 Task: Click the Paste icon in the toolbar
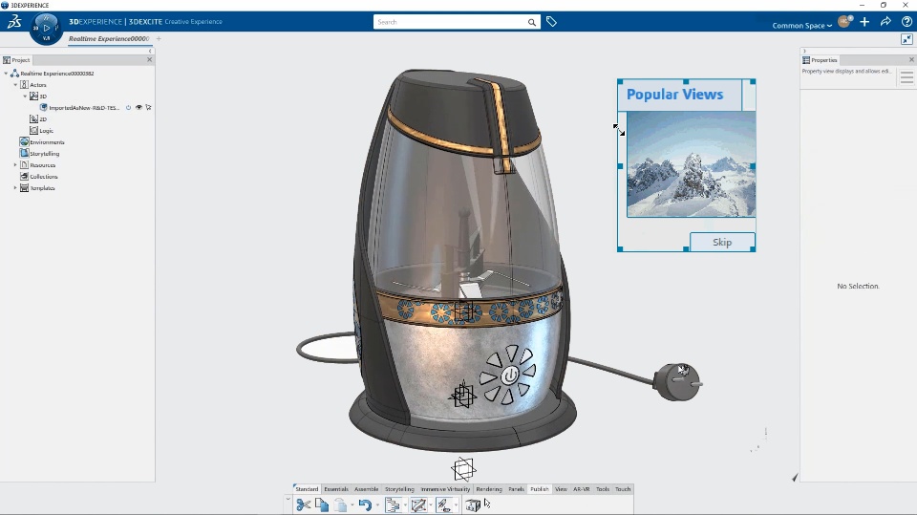click(x=340, y=504)
